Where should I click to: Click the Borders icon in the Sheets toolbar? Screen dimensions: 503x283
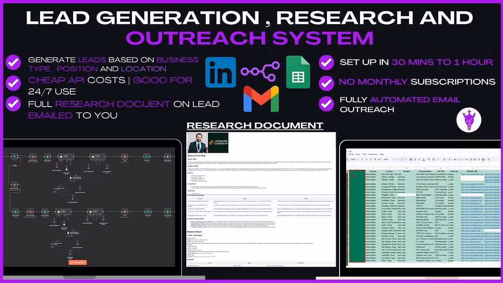(x=434, y=160)
